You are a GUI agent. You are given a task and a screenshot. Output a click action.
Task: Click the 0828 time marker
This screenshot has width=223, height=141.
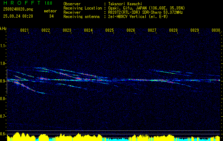click(173, 30)
